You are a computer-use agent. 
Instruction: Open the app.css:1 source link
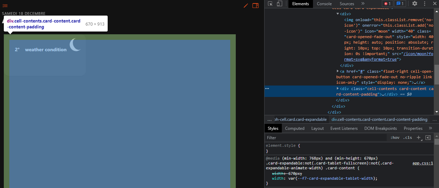click(x=422, y=163)
